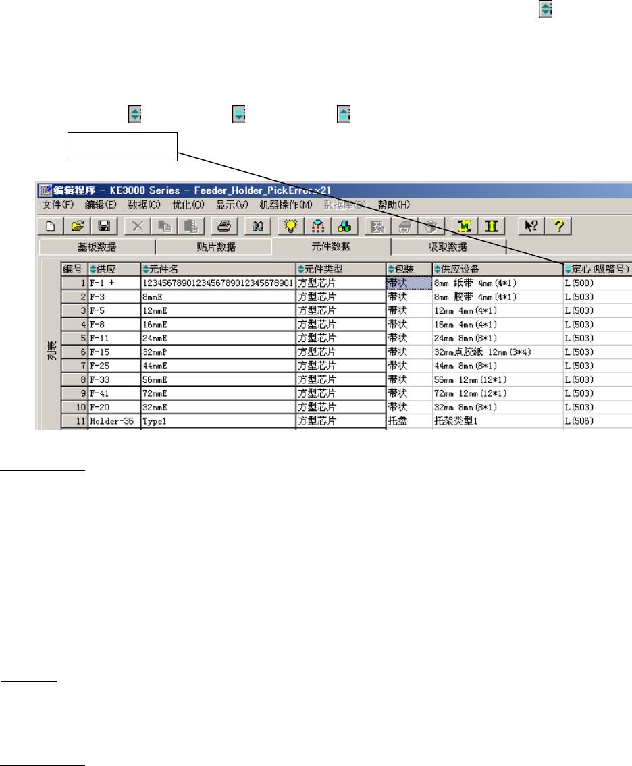Click the multicolor arch toolbar icon
Viewport: 632px width, 766px height.
pyautogui.click(x=318, y=226)
